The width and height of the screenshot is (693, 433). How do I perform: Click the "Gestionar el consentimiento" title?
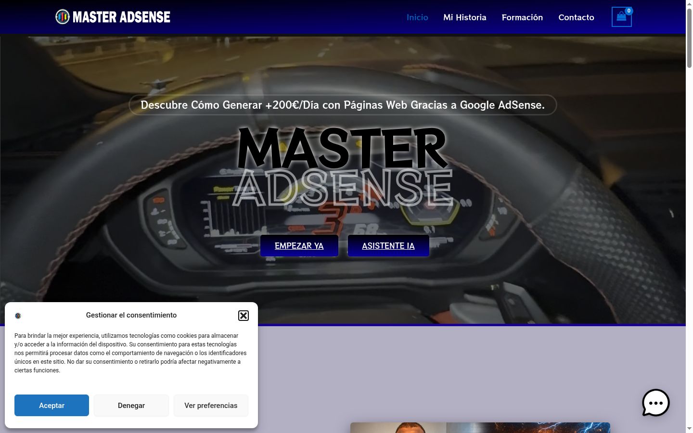click(x=131, y=315)
